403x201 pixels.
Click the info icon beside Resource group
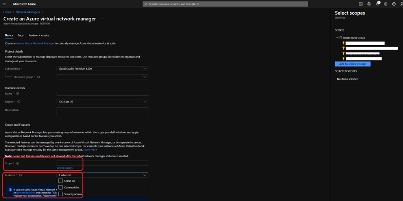pos(38,77)
